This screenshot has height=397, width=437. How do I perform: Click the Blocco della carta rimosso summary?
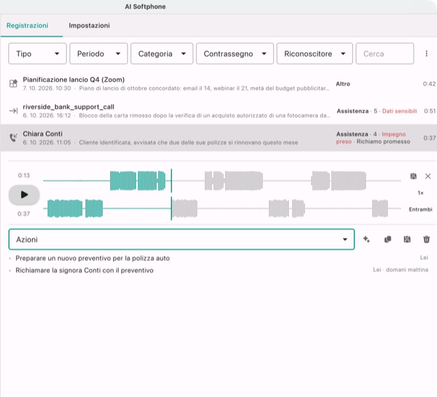click(x=204, y=115)
